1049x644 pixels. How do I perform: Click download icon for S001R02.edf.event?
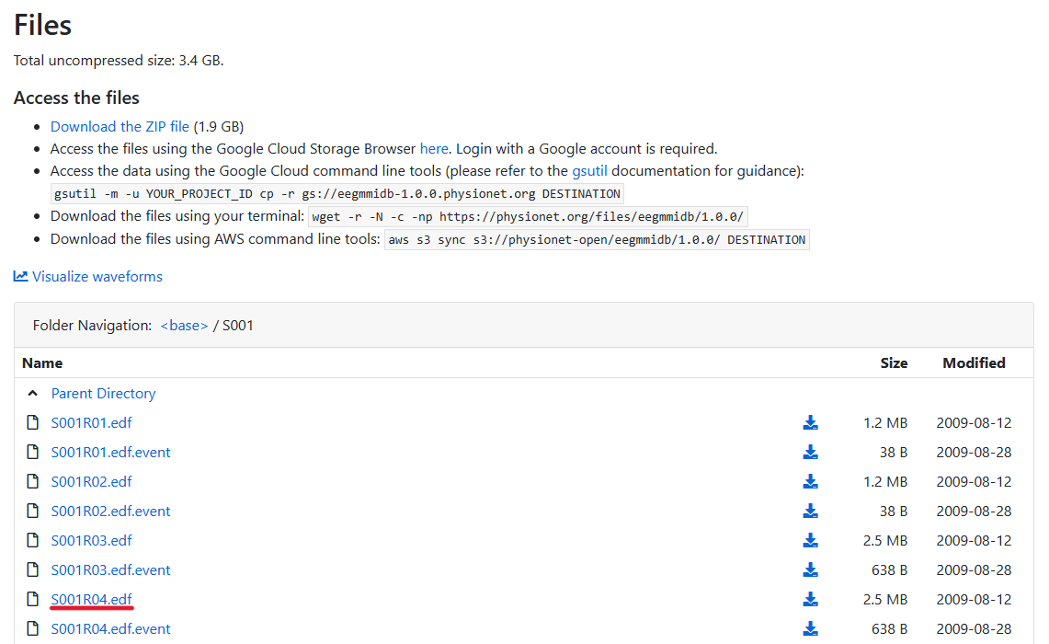click(x=810, y=512)
